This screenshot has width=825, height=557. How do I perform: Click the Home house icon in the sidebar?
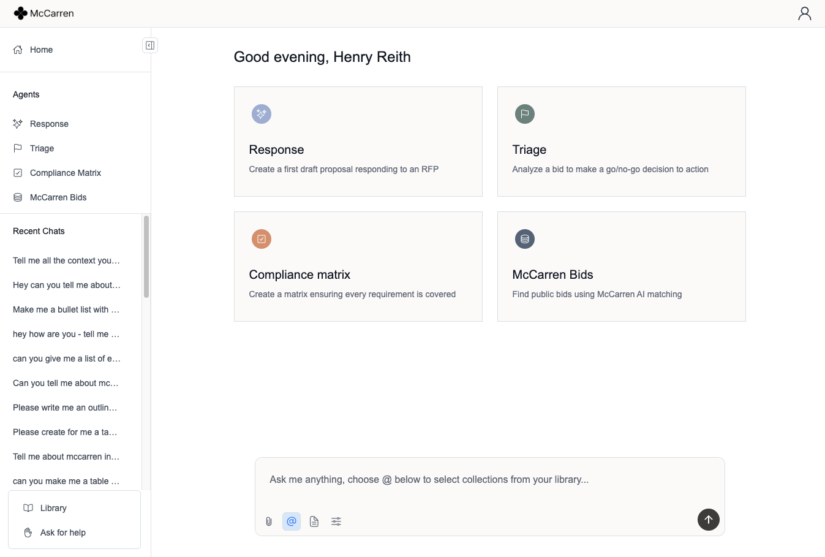[18, 50]
